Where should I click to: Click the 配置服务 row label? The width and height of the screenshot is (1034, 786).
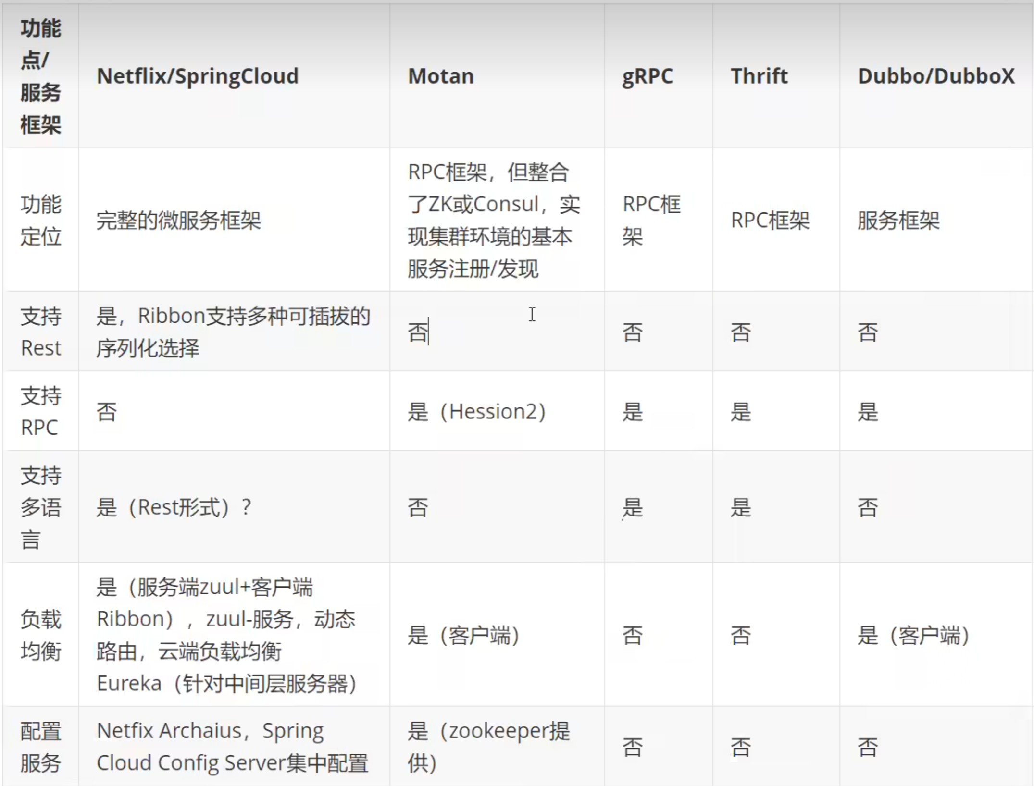(41, 747)
